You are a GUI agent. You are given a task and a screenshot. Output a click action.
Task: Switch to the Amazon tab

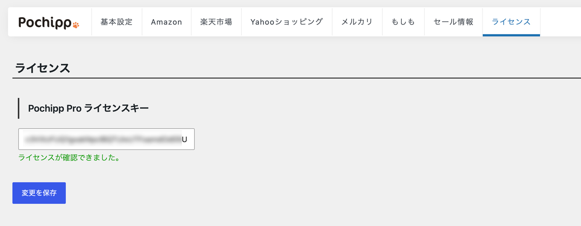[x=166, y=22]
